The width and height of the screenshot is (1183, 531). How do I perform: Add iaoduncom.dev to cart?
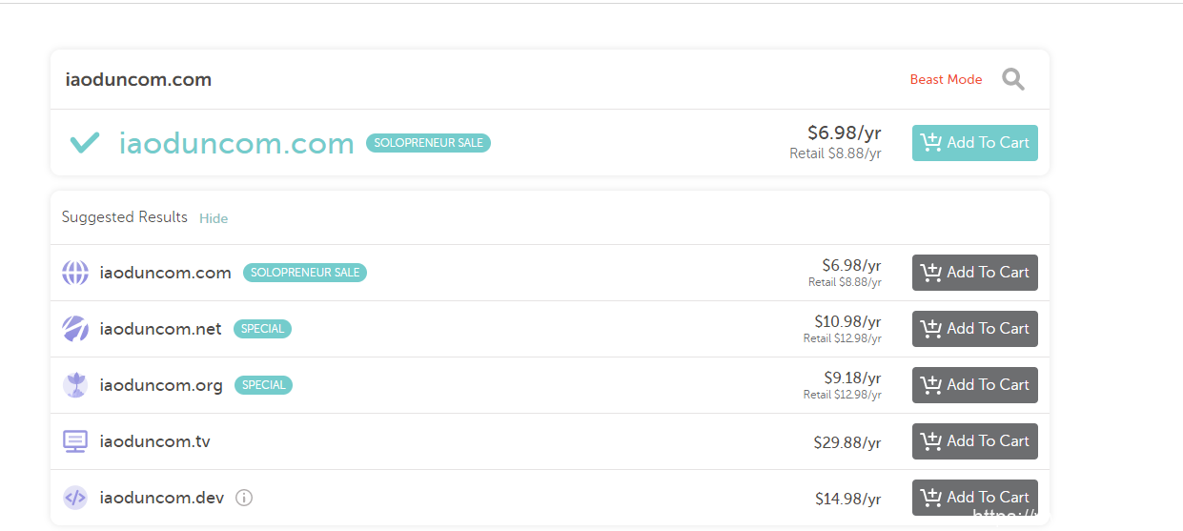click(974, 497)
